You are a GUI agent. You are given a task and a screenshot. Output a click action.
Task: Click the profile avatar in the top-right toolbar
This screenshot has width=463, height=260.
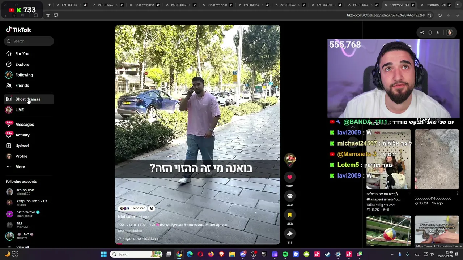pyautogui.click(x=450, y=32)
